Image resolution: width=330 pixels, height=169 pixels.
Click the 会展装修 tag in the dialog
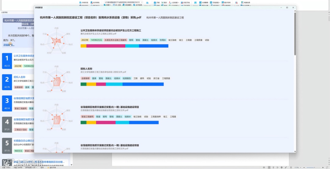86,78
